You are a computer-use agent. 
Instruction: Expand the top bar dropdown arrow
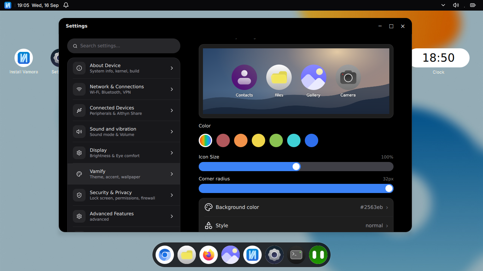443,5
